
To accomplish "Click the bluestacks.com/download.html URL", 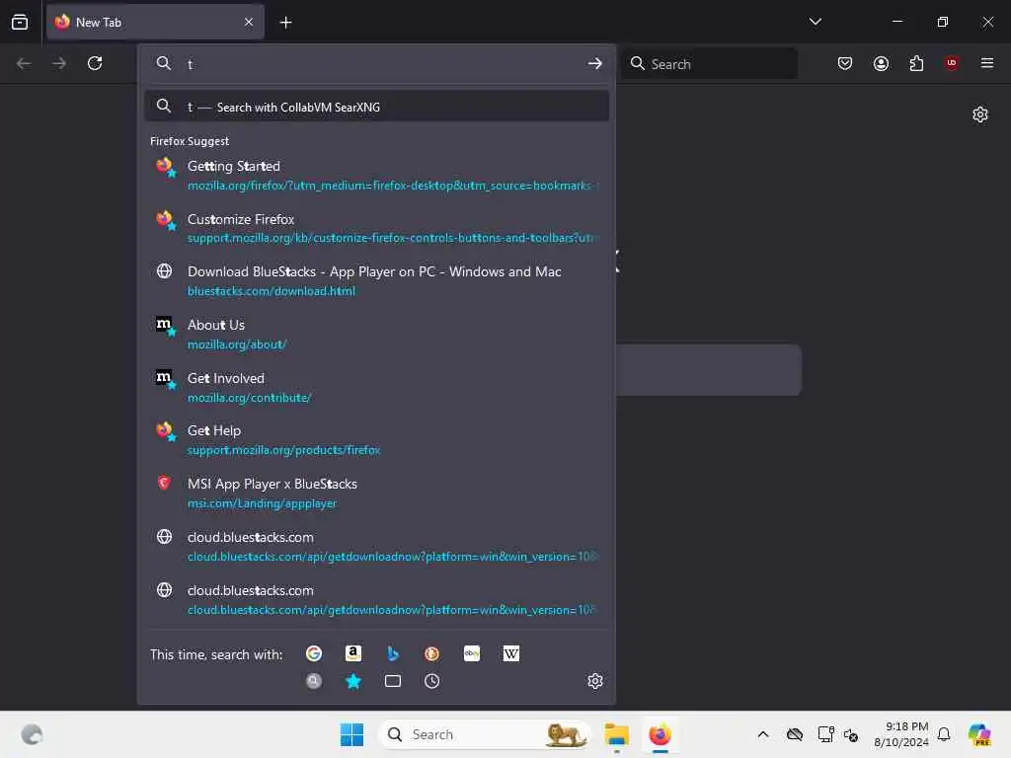I will 272,291.
